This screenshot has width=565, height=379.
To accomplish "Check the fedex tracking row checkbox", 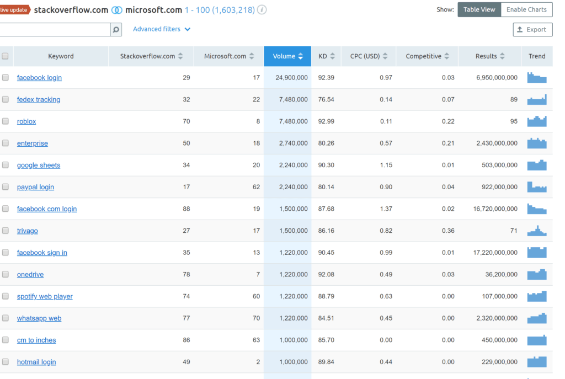I will point(5,99).
